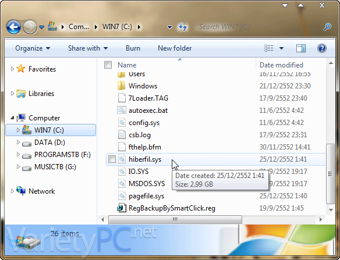Click the config.sys file icon
This screenshot has width=340, height=260.
point(122,122)
